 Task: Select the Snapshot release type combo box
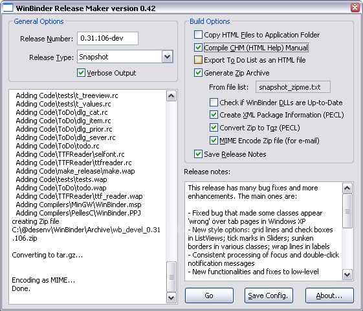pyautogui.click(x=125, y=57)
